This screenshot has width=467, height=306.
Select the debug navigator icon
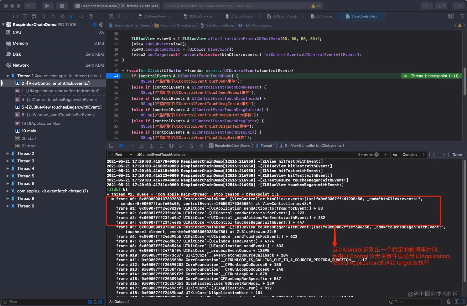tap(71, 16)
